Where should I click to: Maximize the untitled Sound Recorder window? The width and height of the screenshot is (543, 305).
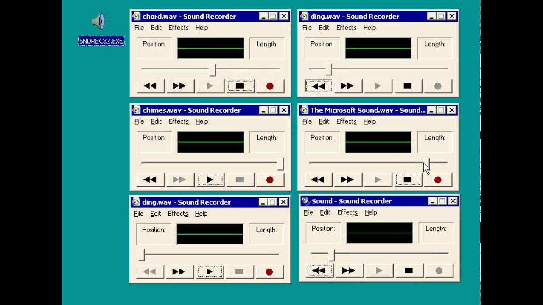click(x=442, y=201)
